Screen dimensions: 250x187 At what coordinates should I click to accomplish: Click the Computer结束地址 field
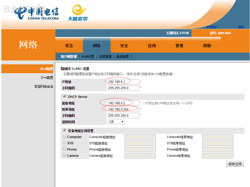point(218,137)
